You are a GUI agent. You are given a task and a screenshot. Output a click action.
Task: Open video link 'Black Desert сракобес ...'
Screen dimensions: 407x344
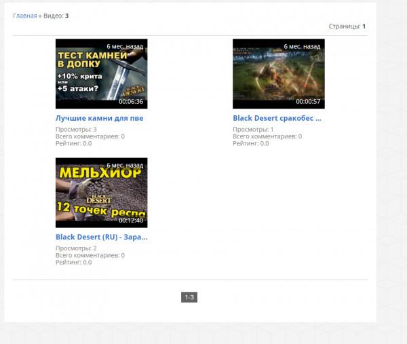pos(277,118)
